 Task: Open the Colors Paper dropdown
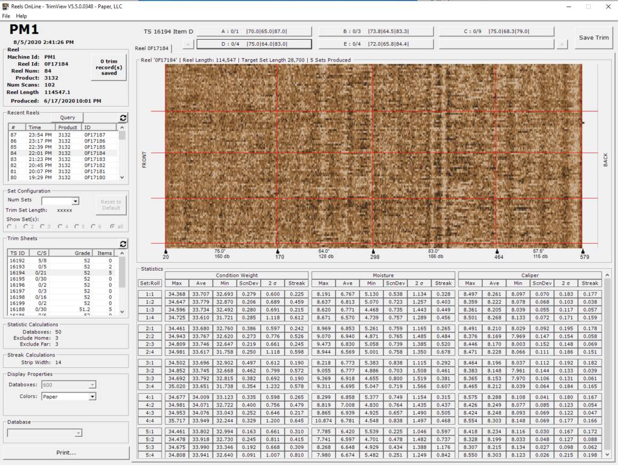point(92,396)
